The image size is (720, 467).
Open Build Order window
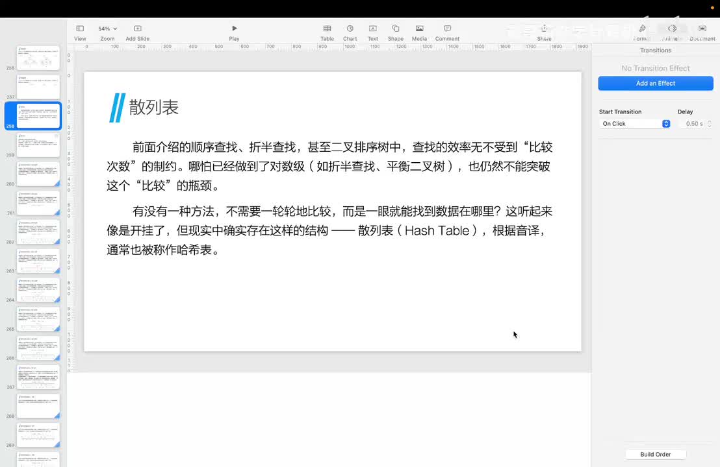click(655, 454)
